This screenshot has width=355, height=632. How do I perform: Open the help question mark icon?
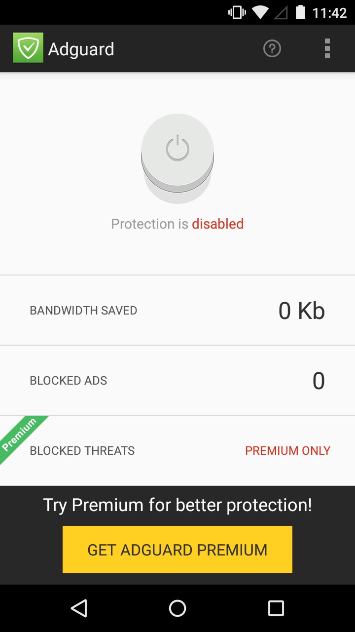click(272, 49)
